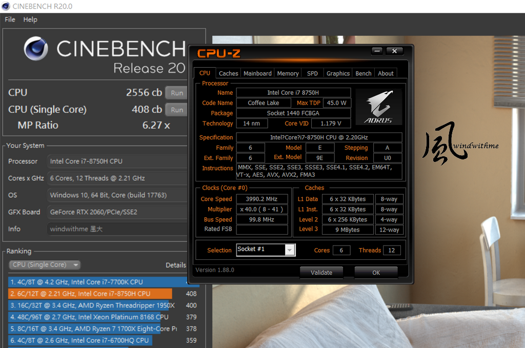Click the Max TDP value 45.0 W

click(336, 103)
